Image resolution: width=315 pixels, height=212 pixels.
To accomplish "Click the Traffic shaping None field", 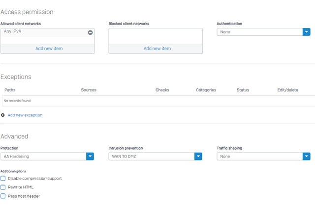I will click(260, 156).
